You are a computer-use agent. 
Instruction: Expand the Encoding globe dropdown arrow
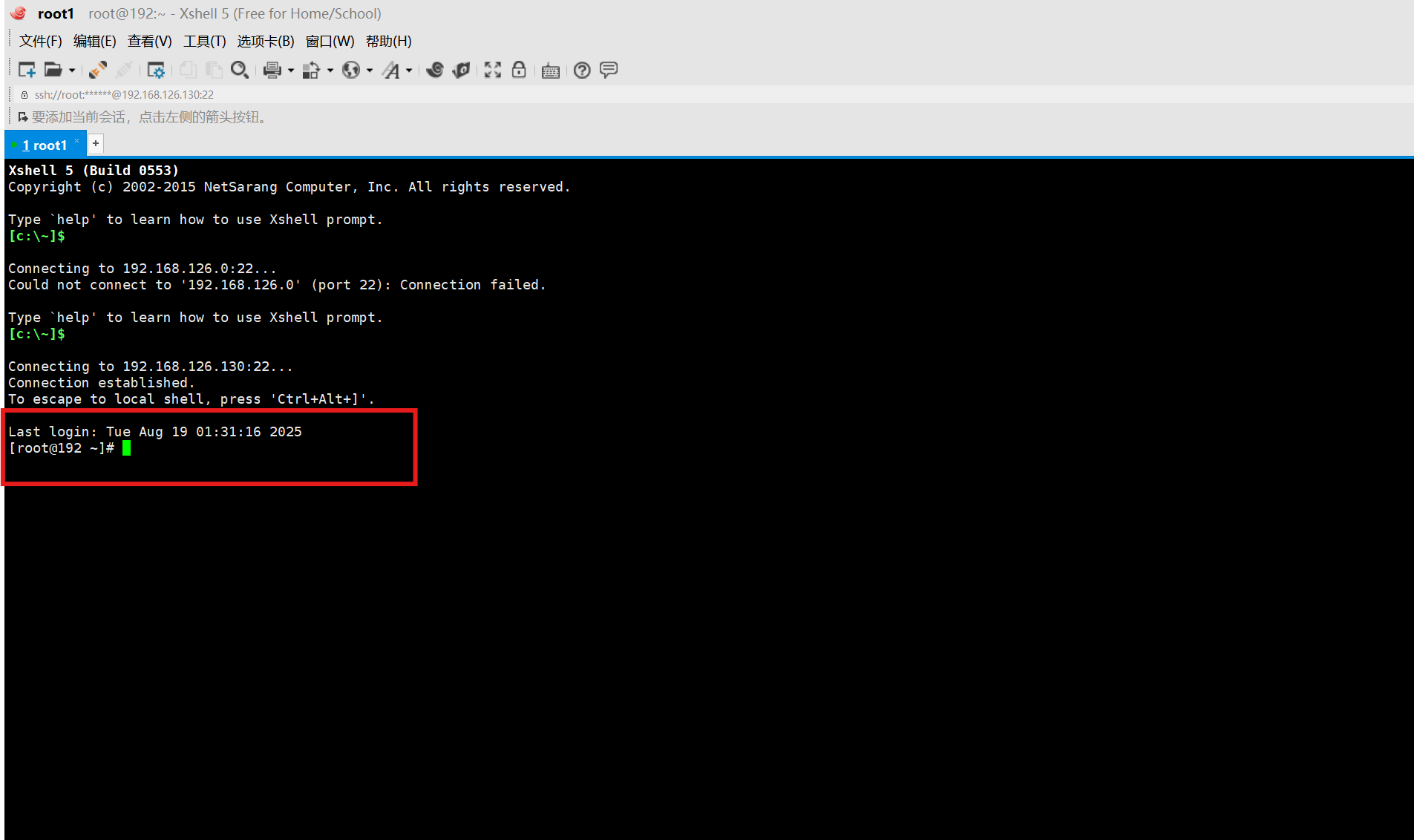[370, 70]
